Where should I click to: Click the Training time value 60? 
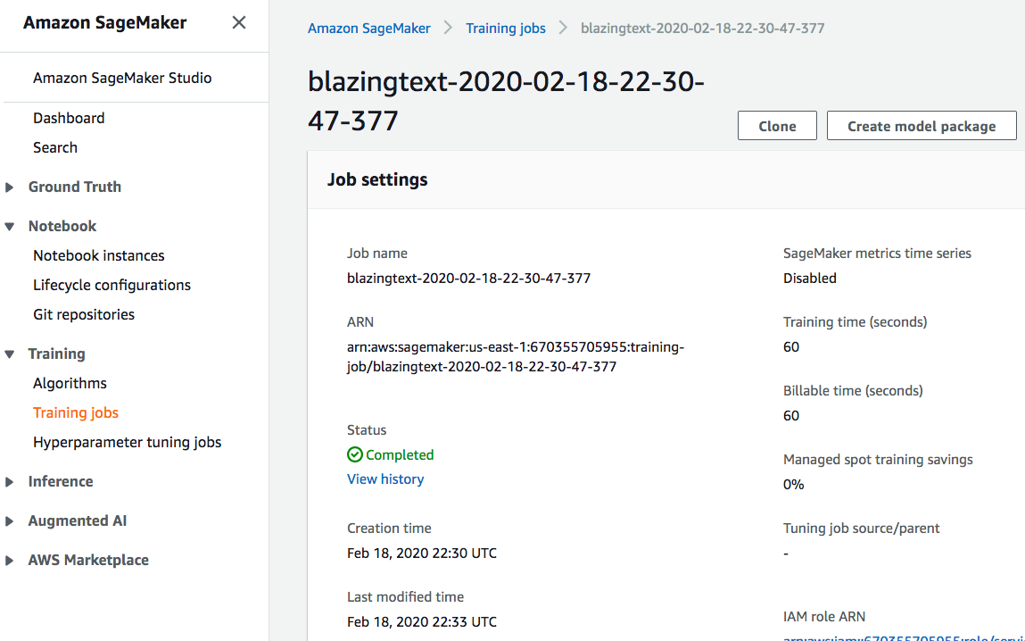point(791,346)
